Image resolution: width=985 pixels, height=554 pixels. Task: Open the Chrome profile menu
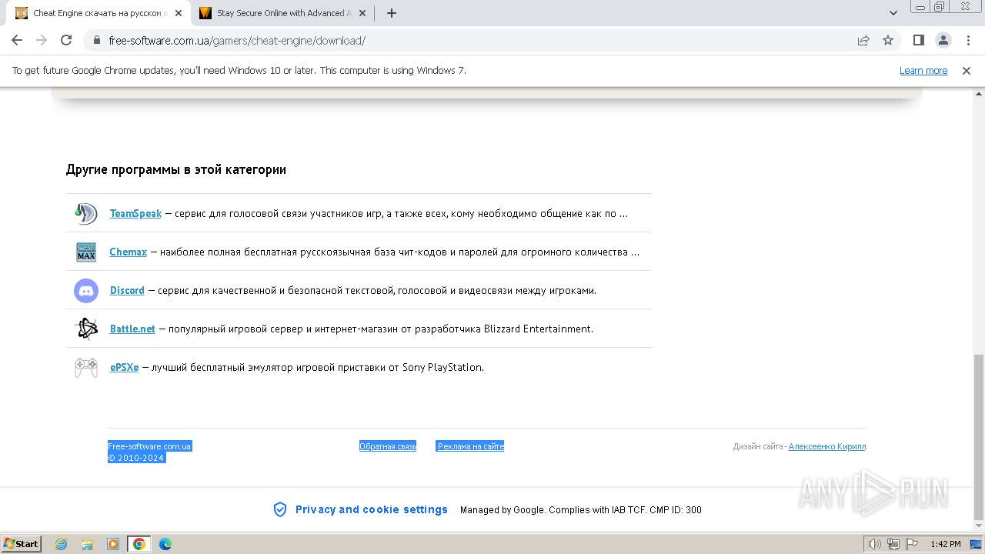pyautogui.click(x=943, y=40)
